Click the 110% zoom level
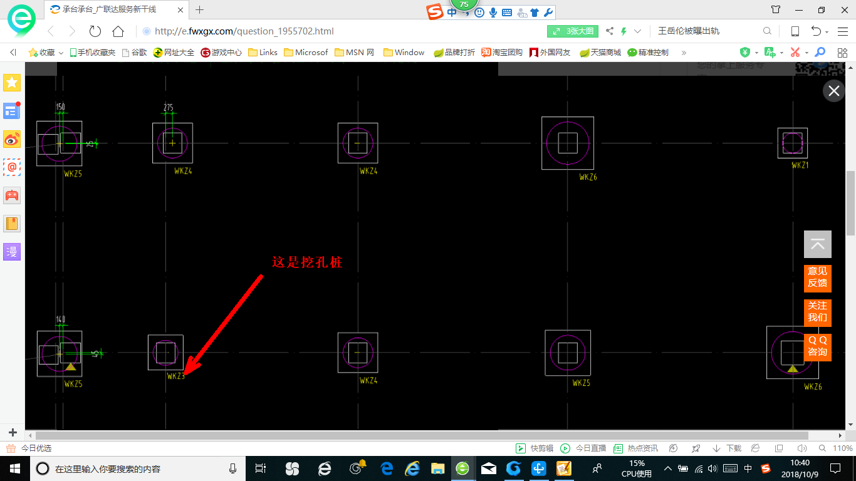Screen dimensions: 856x481 click(x=842, y=448)
